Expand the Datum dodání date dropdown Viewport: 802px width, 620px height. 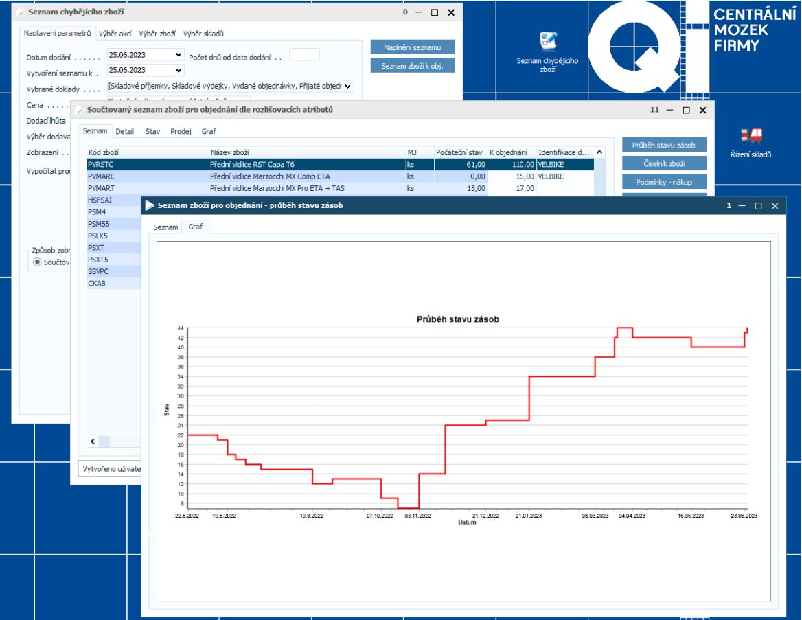pyautogui.click(x=179, y=55)
